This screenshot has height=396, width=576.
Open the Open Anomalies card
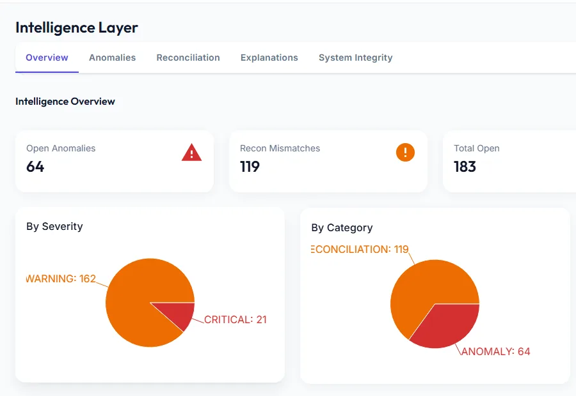click(x=115, y=162)
